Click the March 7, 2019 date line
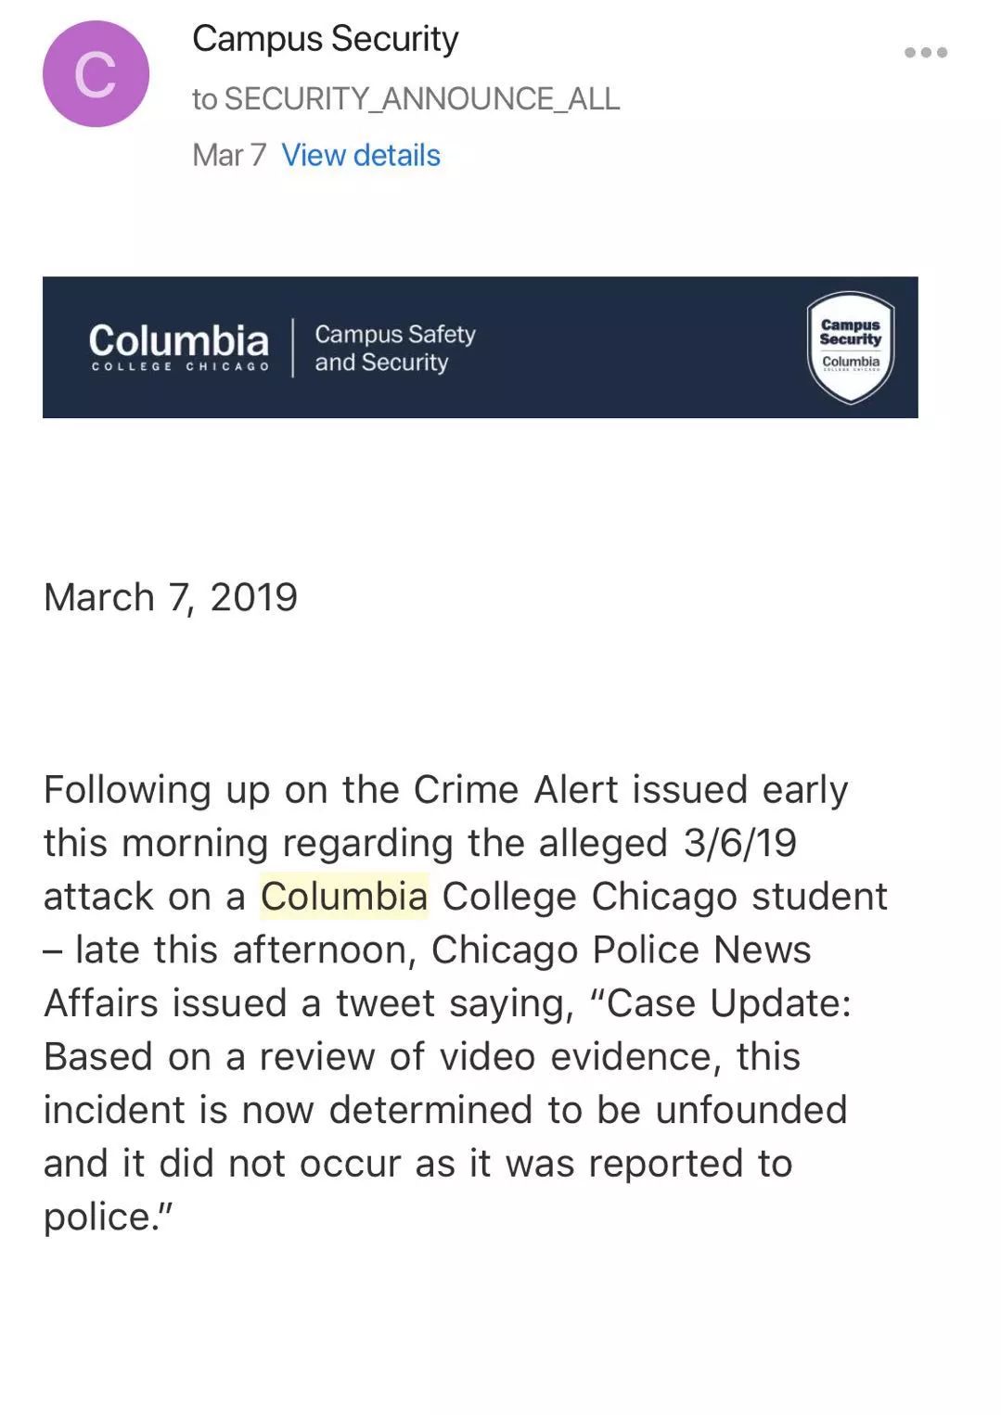 (x=171, y=597)
